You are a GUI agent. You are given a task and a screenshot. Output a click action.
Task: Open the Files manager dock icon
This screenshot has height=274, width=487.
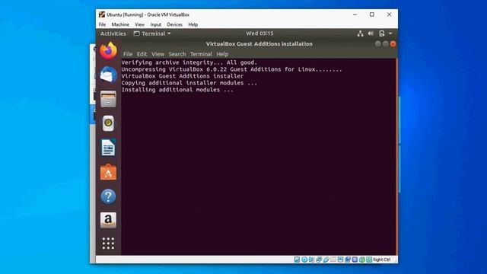tap(108, 99)
